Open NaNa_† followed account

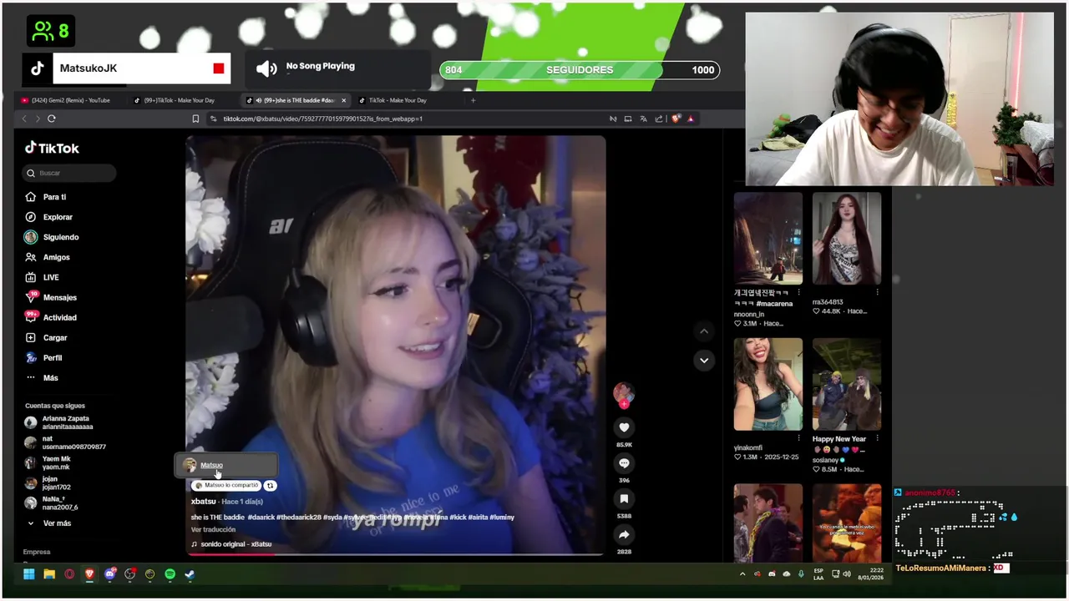(x=51, y=503)
